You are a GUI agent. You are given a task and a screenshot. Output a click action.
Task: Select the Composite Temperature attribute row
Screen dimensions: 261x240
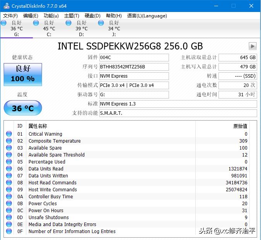click(55, 141)
